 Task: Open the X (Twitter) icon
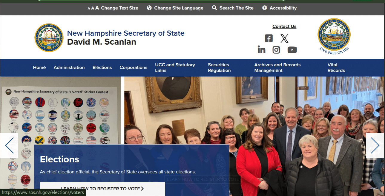(x=284, y=38)
